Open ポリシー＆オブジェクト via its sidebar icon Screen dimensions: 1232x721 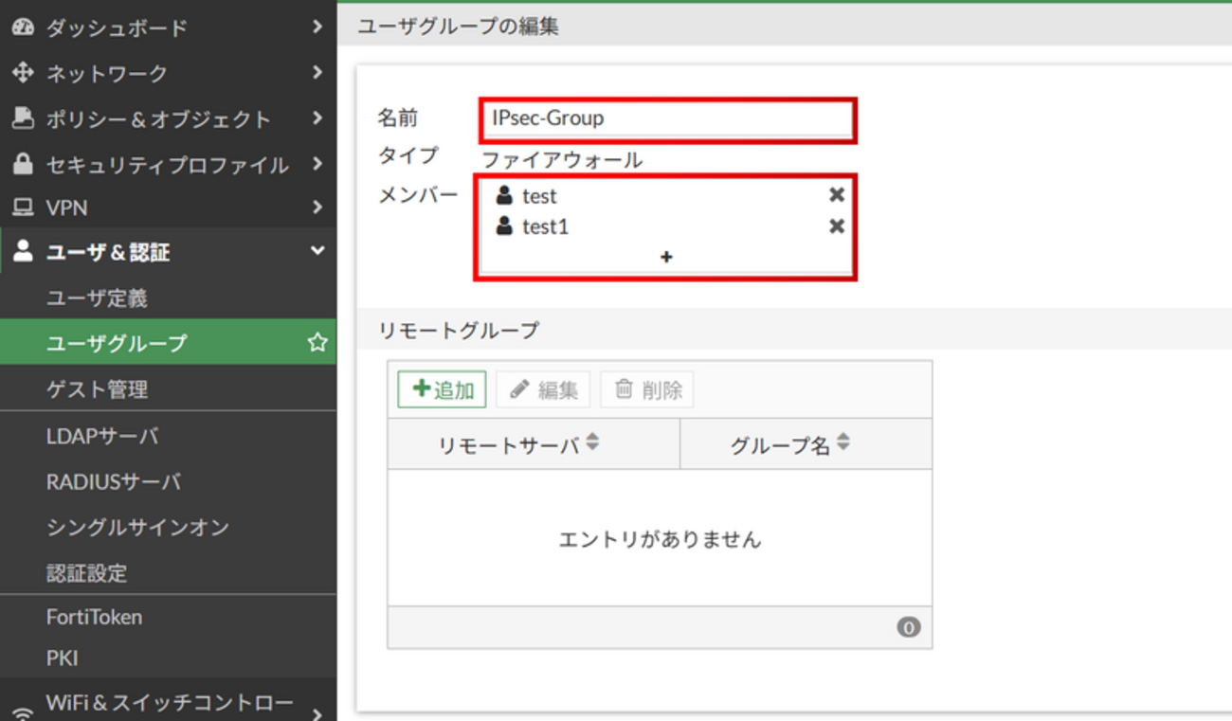(21, 118)
